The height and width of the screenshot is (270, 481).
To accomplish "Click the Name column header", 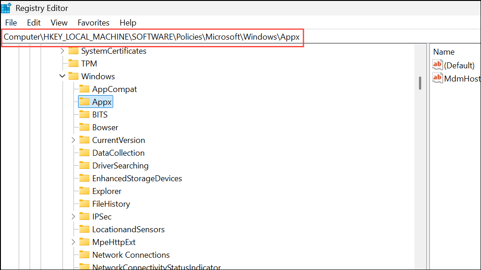I will (x=444, y=52).
